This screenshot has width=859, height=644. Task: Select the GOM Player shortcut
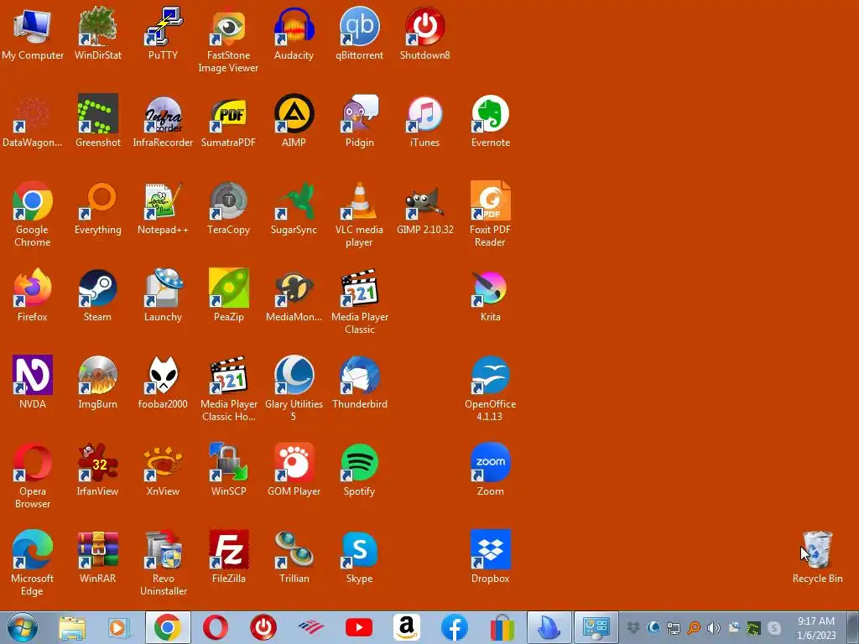point(294,462)
